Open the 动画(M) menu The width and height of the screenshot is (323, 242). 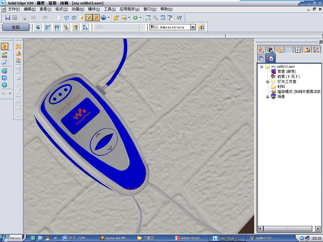point(78,9)
